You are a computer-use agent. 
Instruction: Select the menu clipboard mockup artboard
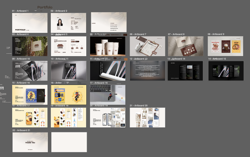pyautogui.click(x=147, y=46)
